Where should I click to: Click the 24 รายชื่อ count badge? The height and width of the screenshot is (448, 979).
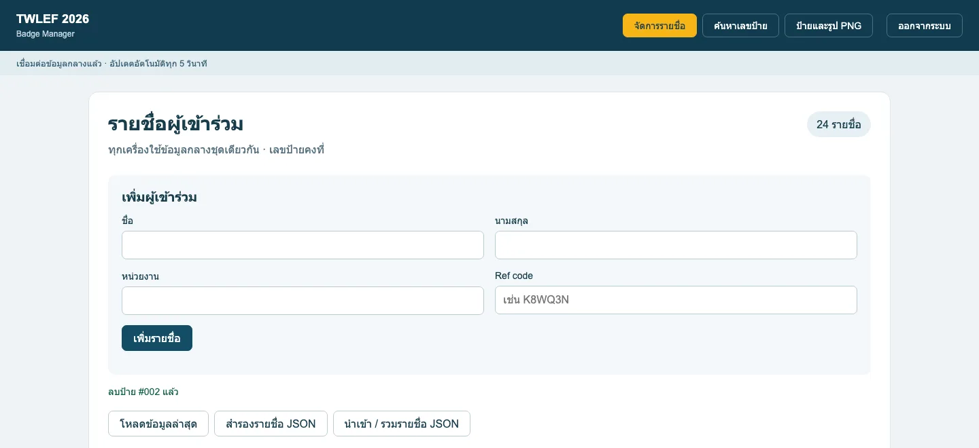[x=839, y=124]
